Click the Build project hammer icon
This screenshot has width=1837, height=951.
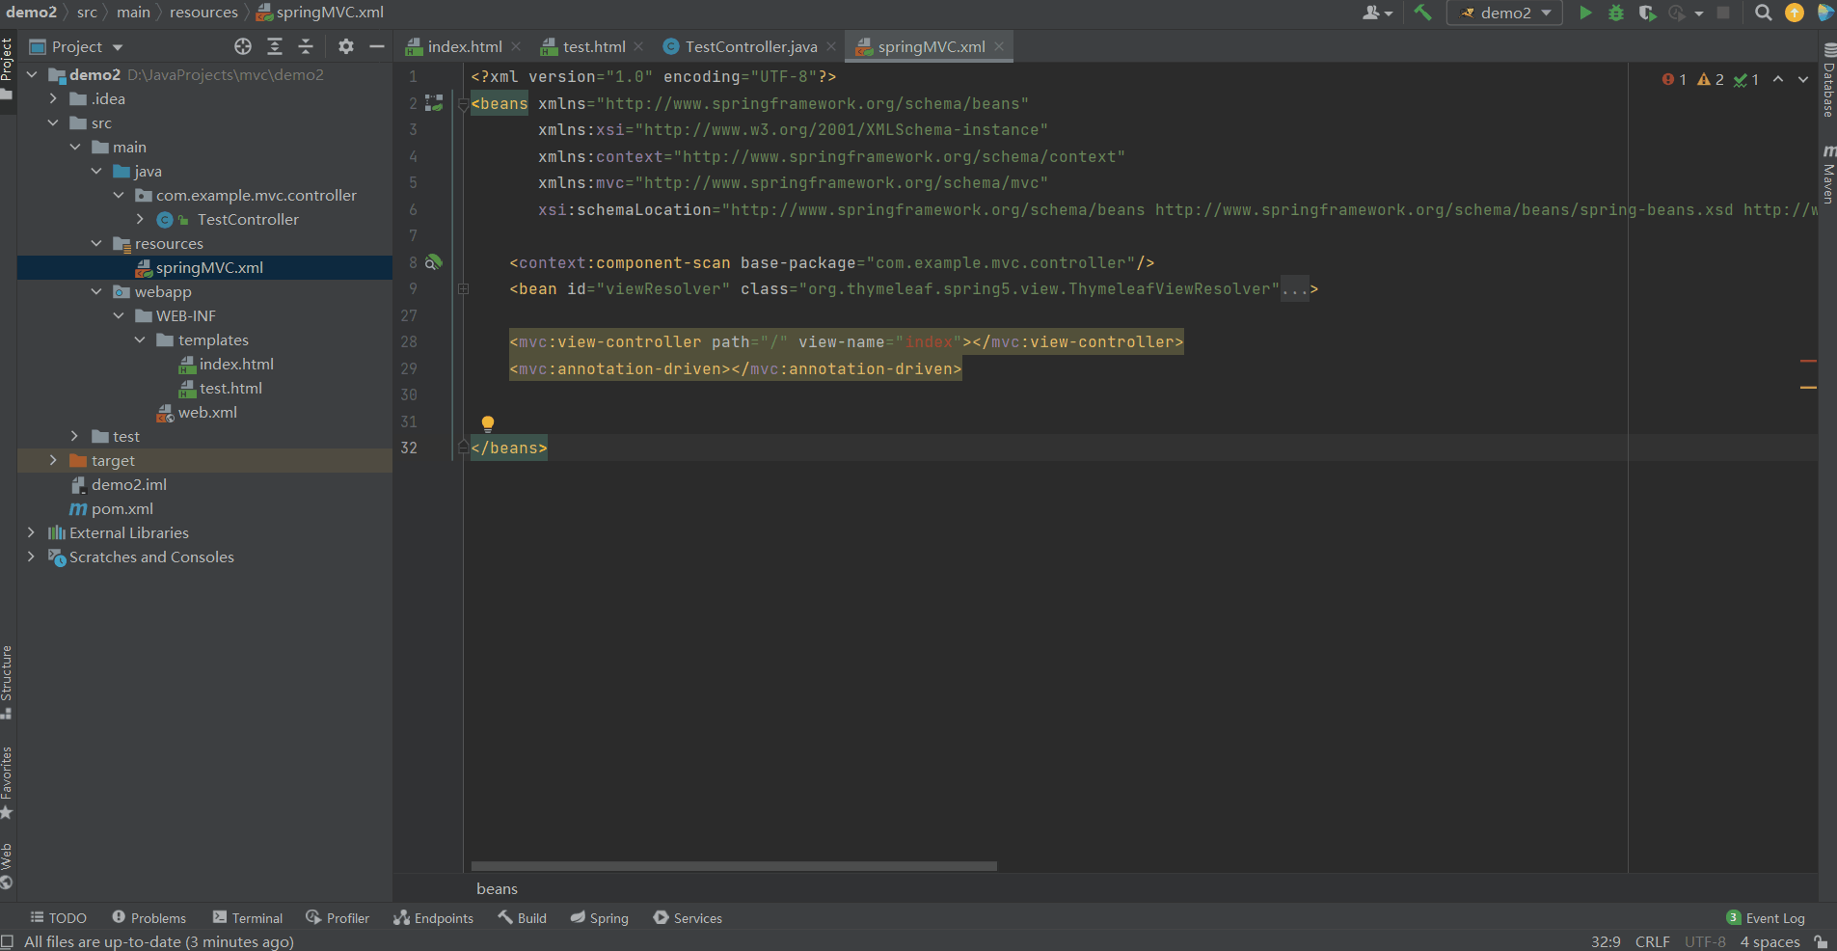1422,14
